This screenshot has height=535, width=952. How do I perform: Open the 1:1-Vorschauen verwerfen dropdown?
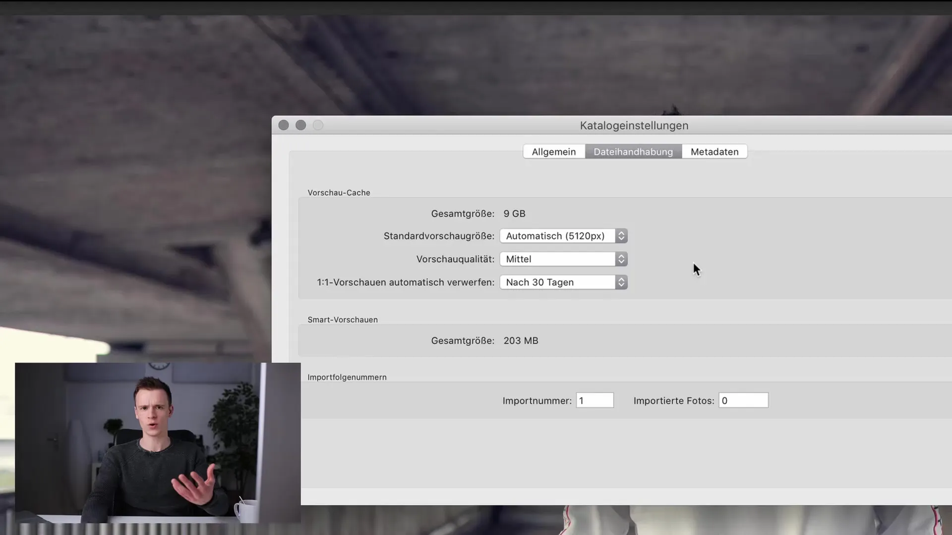564,282
